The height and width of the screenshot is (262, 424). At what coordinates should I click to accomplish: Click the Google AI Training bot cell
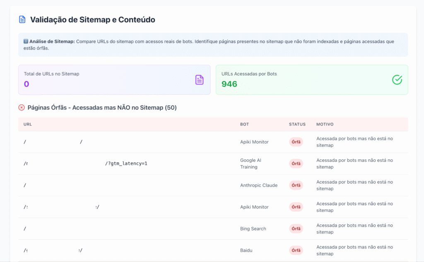coord(251,163)
